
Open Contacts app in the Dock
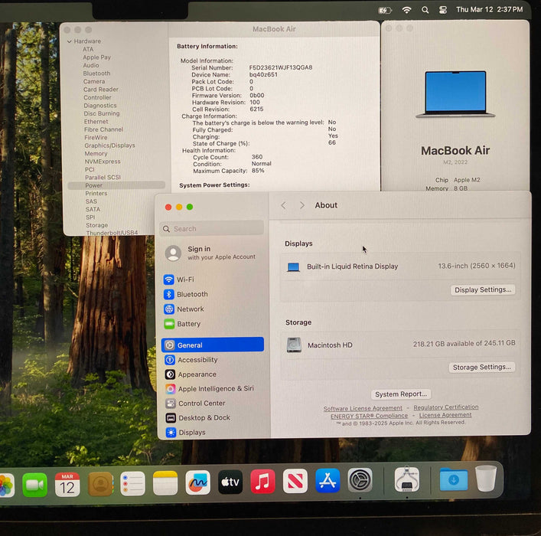tap(100, 484)
